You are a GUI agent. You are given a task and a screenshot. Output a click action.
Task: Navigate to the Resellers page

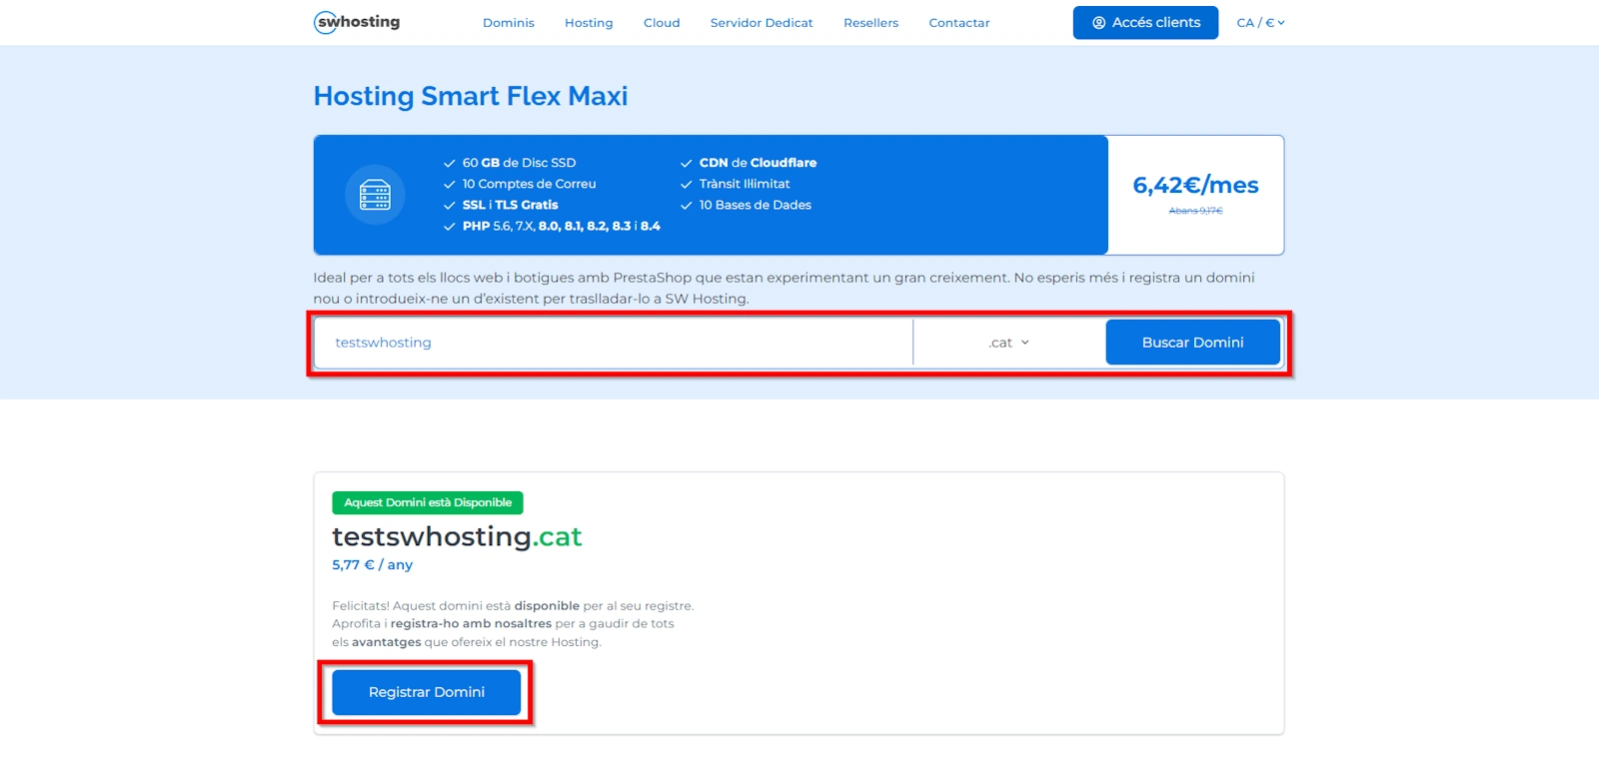coord(870,23)
